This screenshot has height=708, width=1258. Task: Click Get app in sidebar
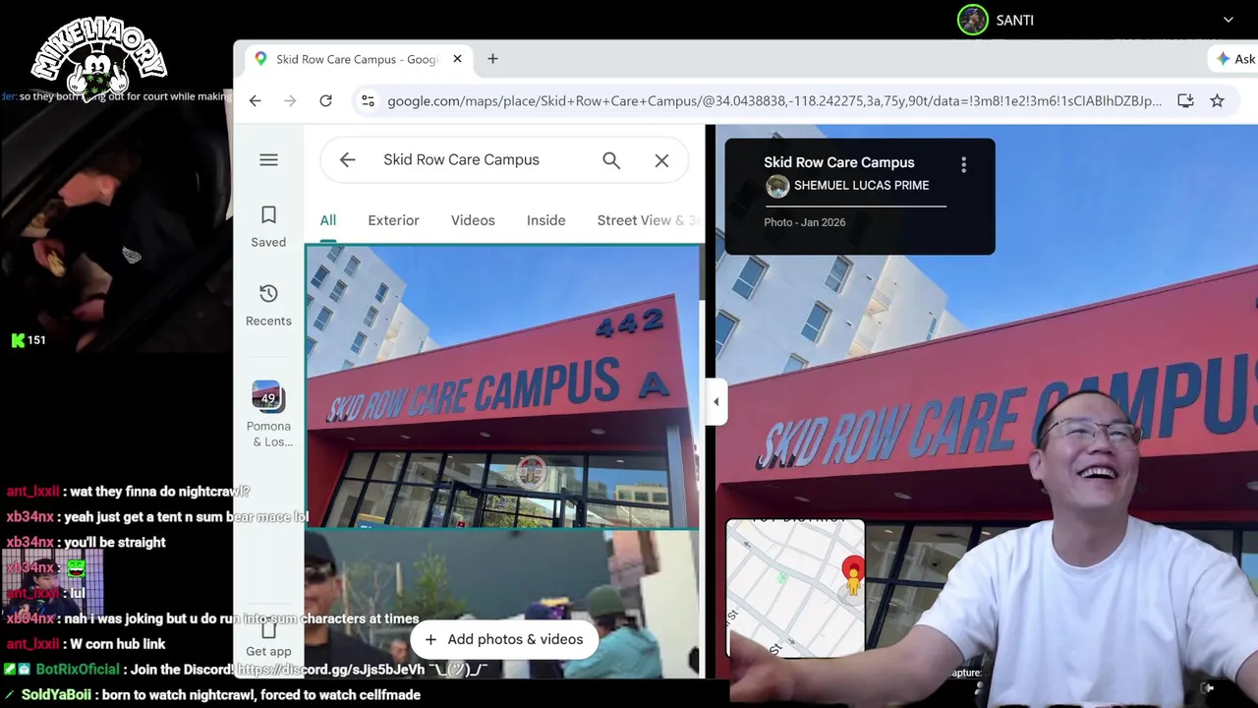click(x=268, y=639)
